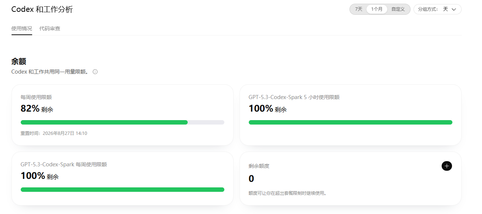Click the 剩余额度 card title

(259, 166)
